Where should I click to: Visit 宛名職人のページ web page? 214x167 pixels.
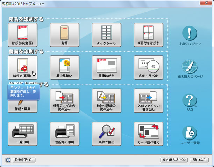(190, 67)
